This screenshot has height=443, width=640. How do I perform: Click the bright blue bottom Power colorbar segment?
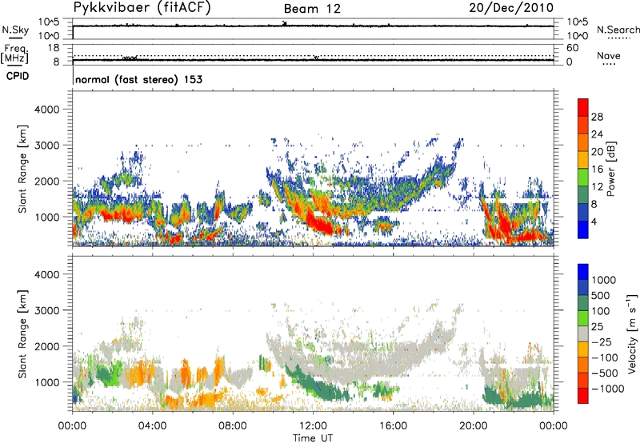point(583,229)
